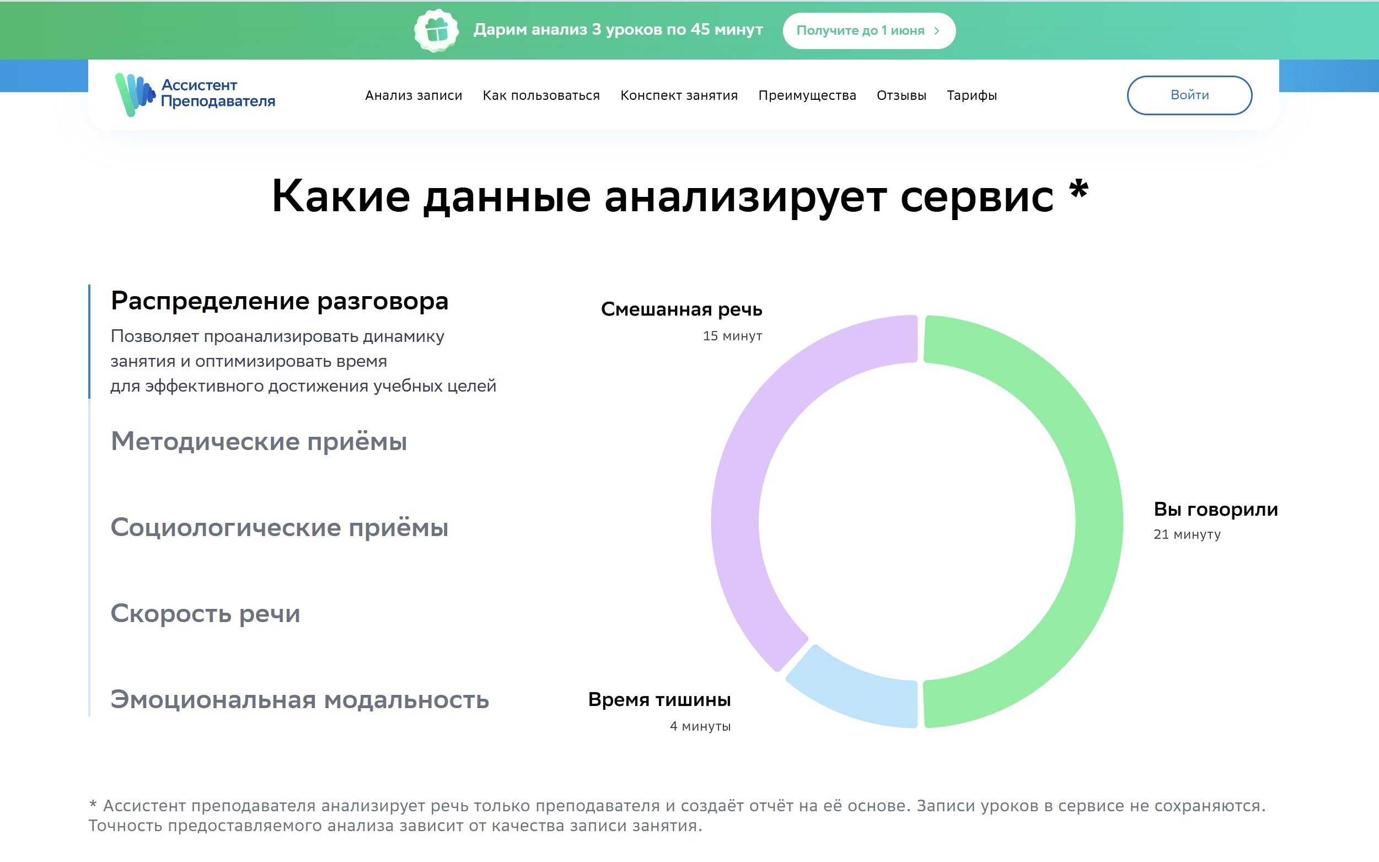The image size is (1379, 862).
Task: Navigate to Преимущества section
Action: click(806, 96)
